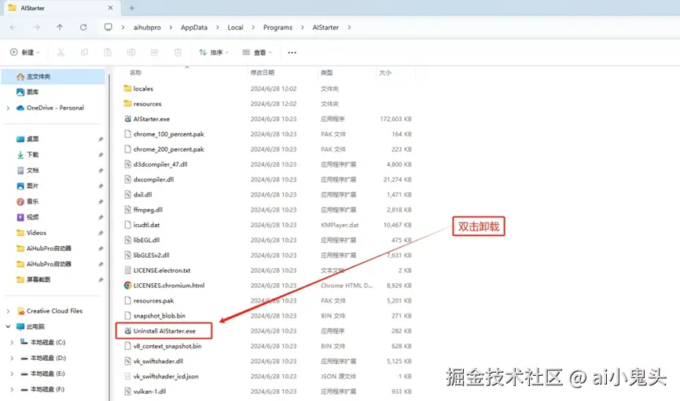Click the copy icon in toolbar
The width and height of the screenshot is (680, 401).
tap(84, 53)
